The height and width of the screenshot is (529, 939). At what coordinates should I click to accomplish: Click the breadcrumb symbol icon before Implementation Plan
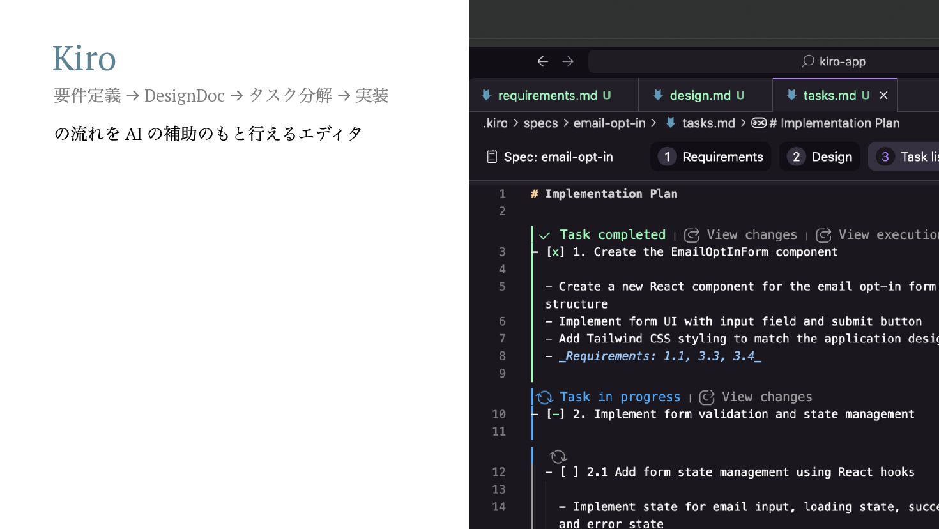[x=759, y=123]
